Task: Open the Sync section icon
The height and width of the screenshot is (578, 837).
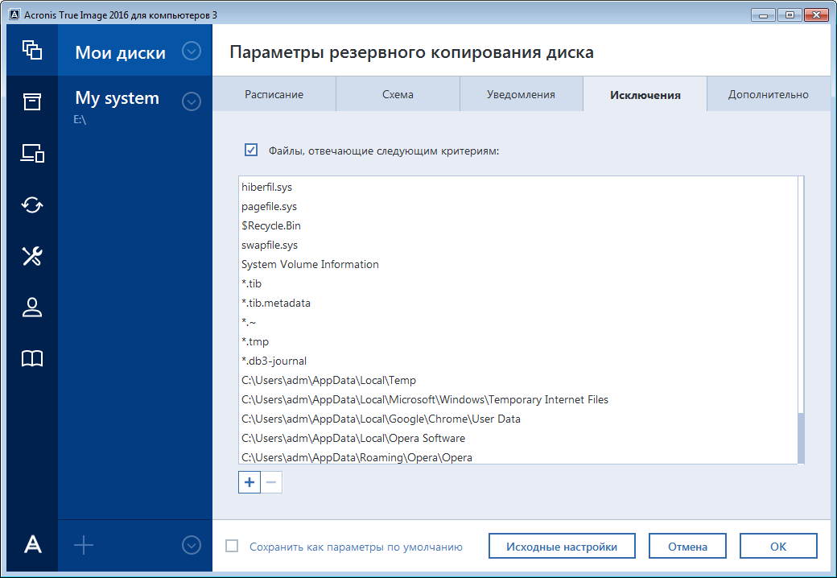Action: [32, 205]
